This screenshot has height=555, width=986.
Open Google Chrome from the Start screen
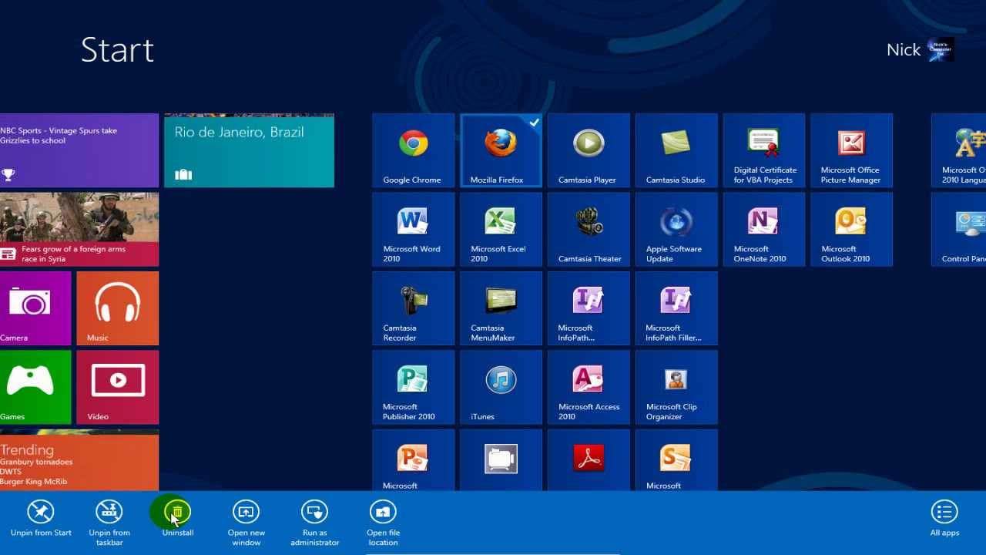413,150
